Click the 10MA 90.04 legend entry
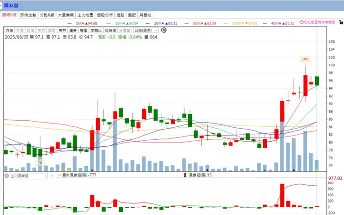The image size is (344, 215). tap(122, 23)
